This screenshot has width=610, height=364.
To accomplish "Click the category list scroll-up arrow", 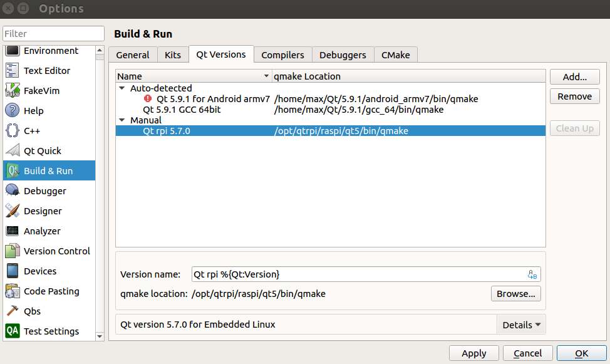I will (x=100, y=50).
